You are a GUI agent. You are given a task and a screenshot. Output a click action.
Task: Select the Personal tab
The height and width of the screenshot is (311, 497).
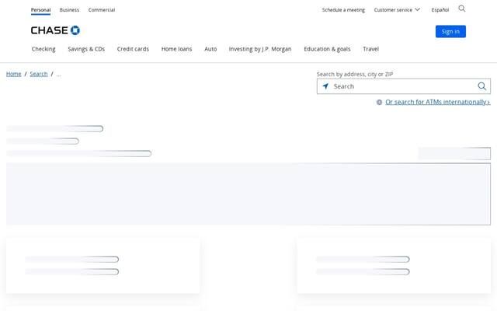pos(40,10)
